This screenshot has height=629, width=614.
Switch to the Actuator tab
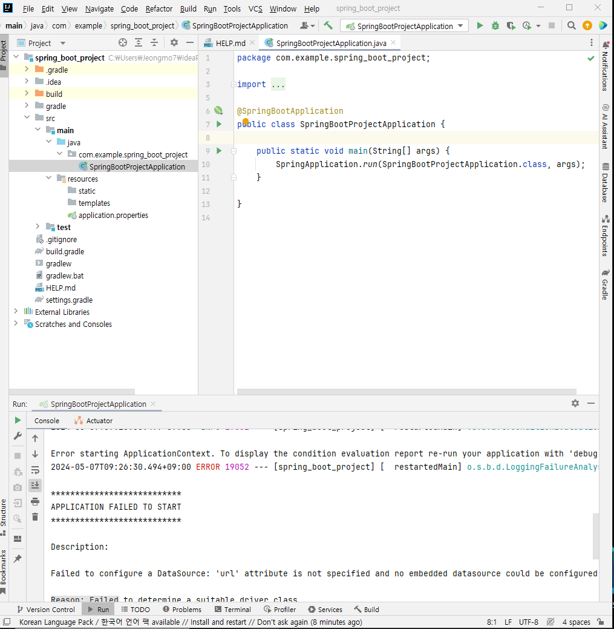click(93, 420)
